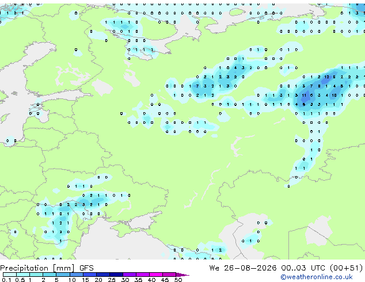Click the "0.5" legend scale label

[20, 280]
